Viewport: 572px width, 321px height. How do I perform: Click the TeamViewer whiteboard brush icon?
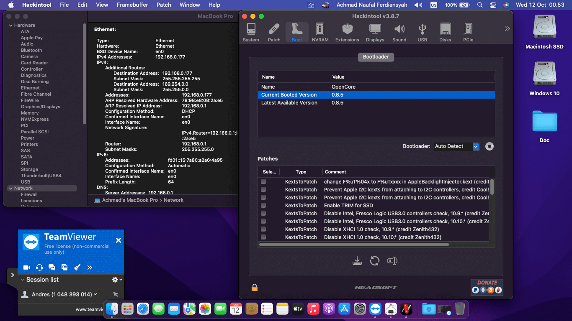pos(77,267)
